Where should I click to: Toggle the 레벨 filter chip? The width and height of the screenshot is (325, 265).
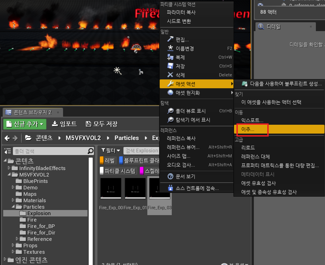click(108, 160)
